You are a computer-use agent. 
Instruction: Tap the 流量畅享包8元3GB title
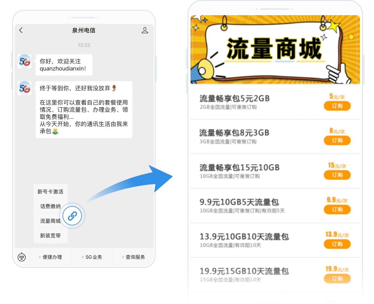tap(234, 133)
